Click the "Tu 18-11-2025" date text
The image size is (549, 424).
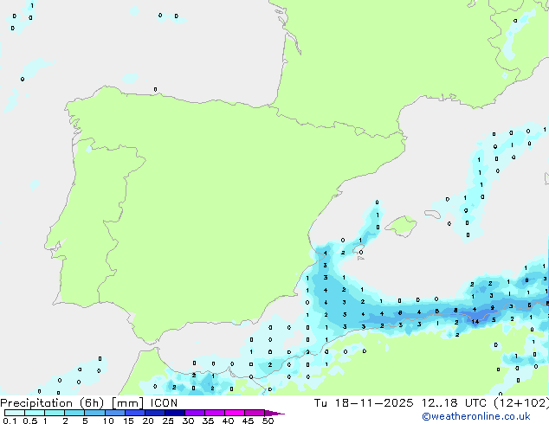tap(364, 403)
